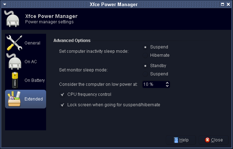Switch to the On Battery tab label
This screenshot has width=233, height=149.
(35, 80)
